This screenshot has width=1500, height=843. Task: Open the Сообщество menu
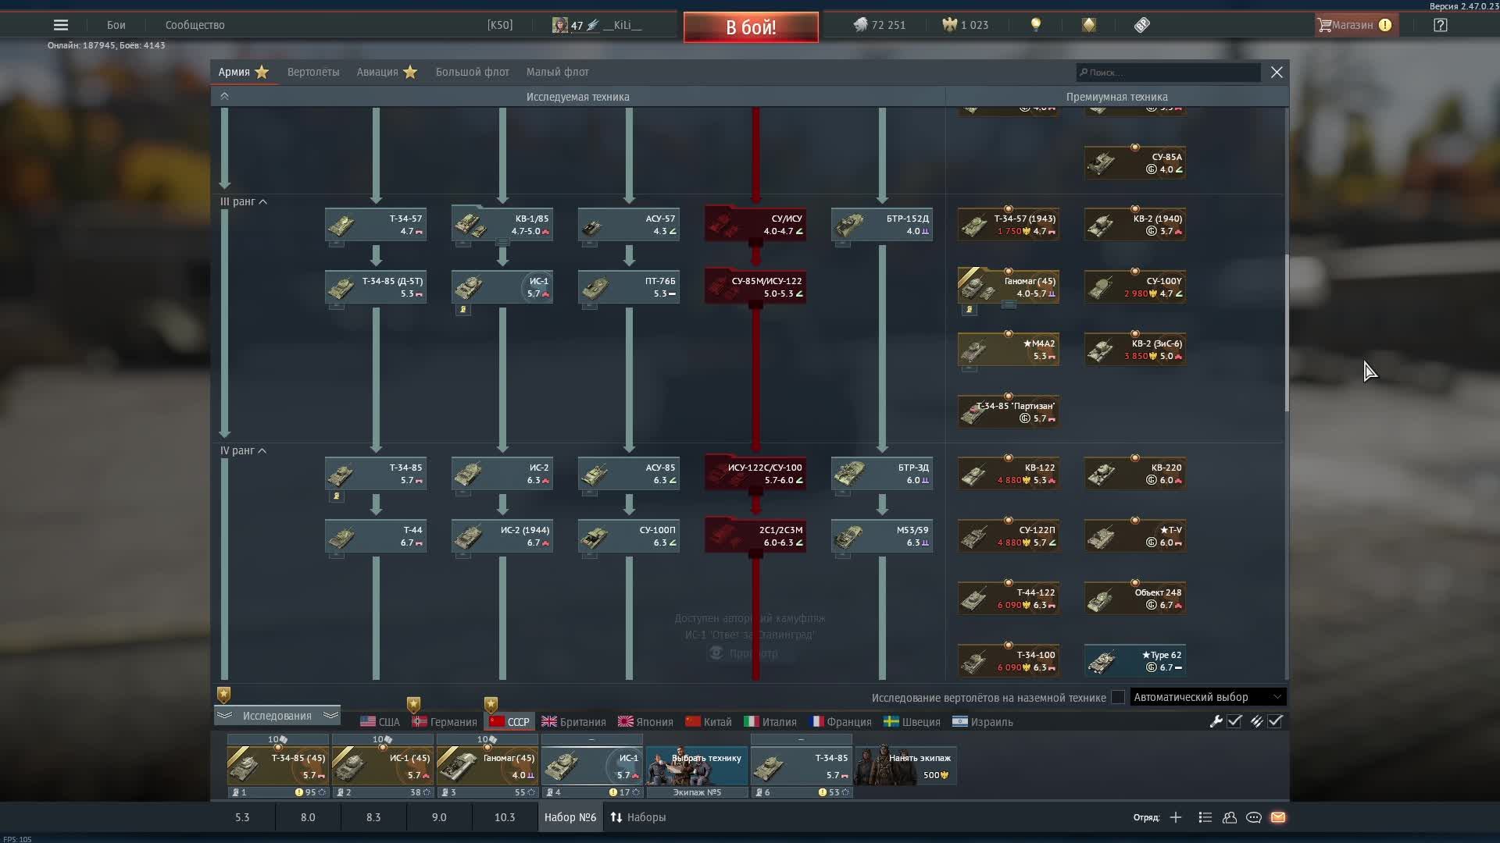(x=195, y=25)
